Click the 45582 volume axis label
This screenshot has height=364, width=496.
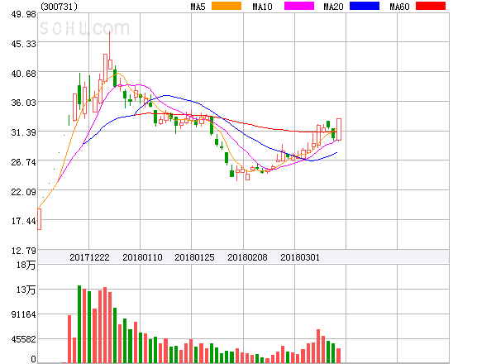click(x=24, y=339)
